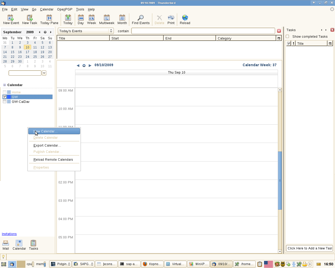Focus the event search text field
Viewport: 335px width, 268px height.
click(x=203, y=31)
